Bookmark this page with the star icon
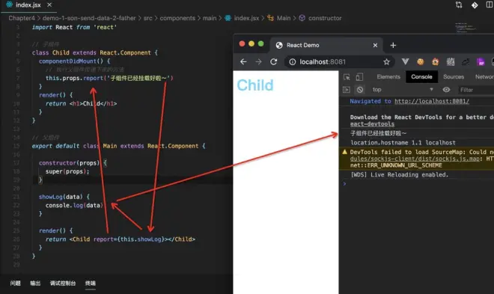 coord(386,62)
